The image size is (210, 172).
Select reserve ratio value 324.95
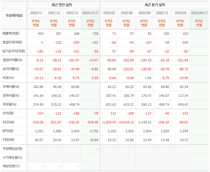[38, 104]
